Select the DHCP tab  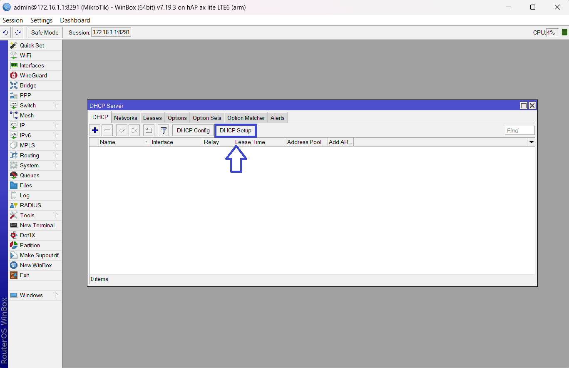tap(100, 117)
